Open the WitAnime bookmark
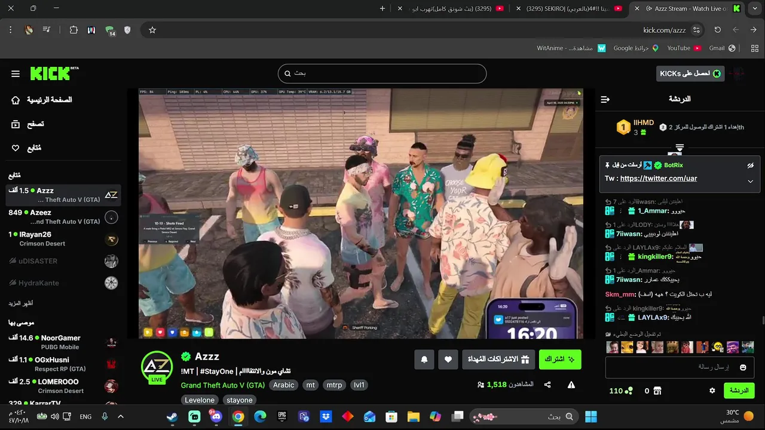 [x=571, y=48]
